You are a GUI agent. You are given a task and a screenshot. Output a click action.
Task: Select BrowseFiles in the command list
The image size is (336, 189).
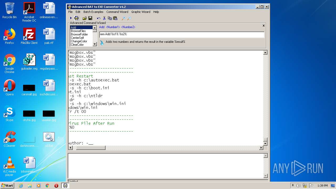[81, 31]
